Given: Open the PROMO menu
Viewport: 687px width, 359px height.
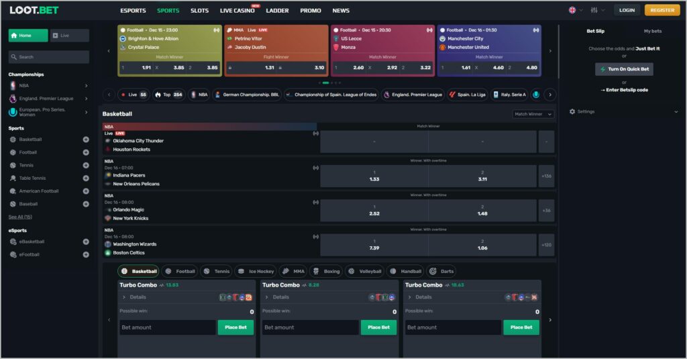Looking at the screenshot, I should 311,11.
